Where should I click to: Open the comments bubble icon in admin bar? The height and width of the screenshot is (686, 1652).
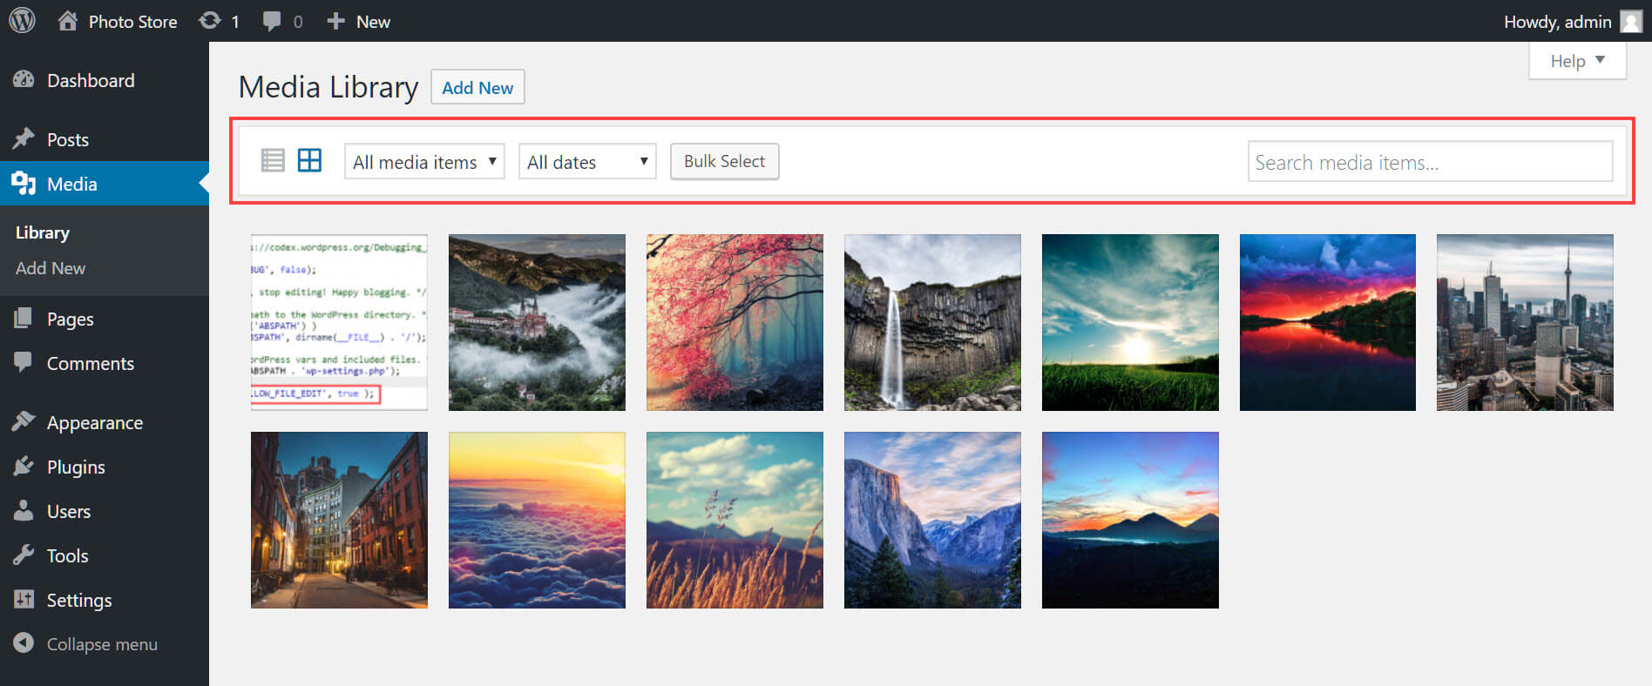coord(272,21)
